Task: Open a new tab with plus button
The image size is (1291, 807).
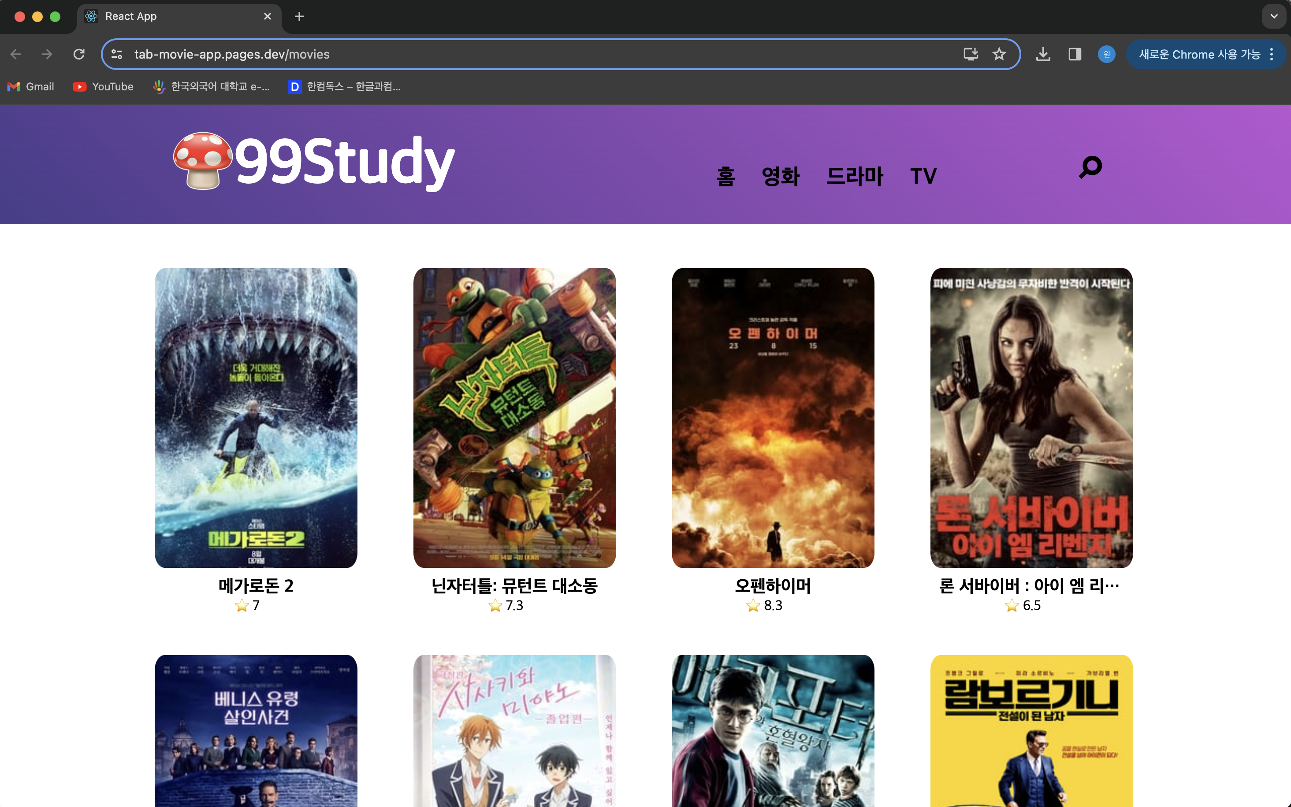Action: [x=299, y=17]
